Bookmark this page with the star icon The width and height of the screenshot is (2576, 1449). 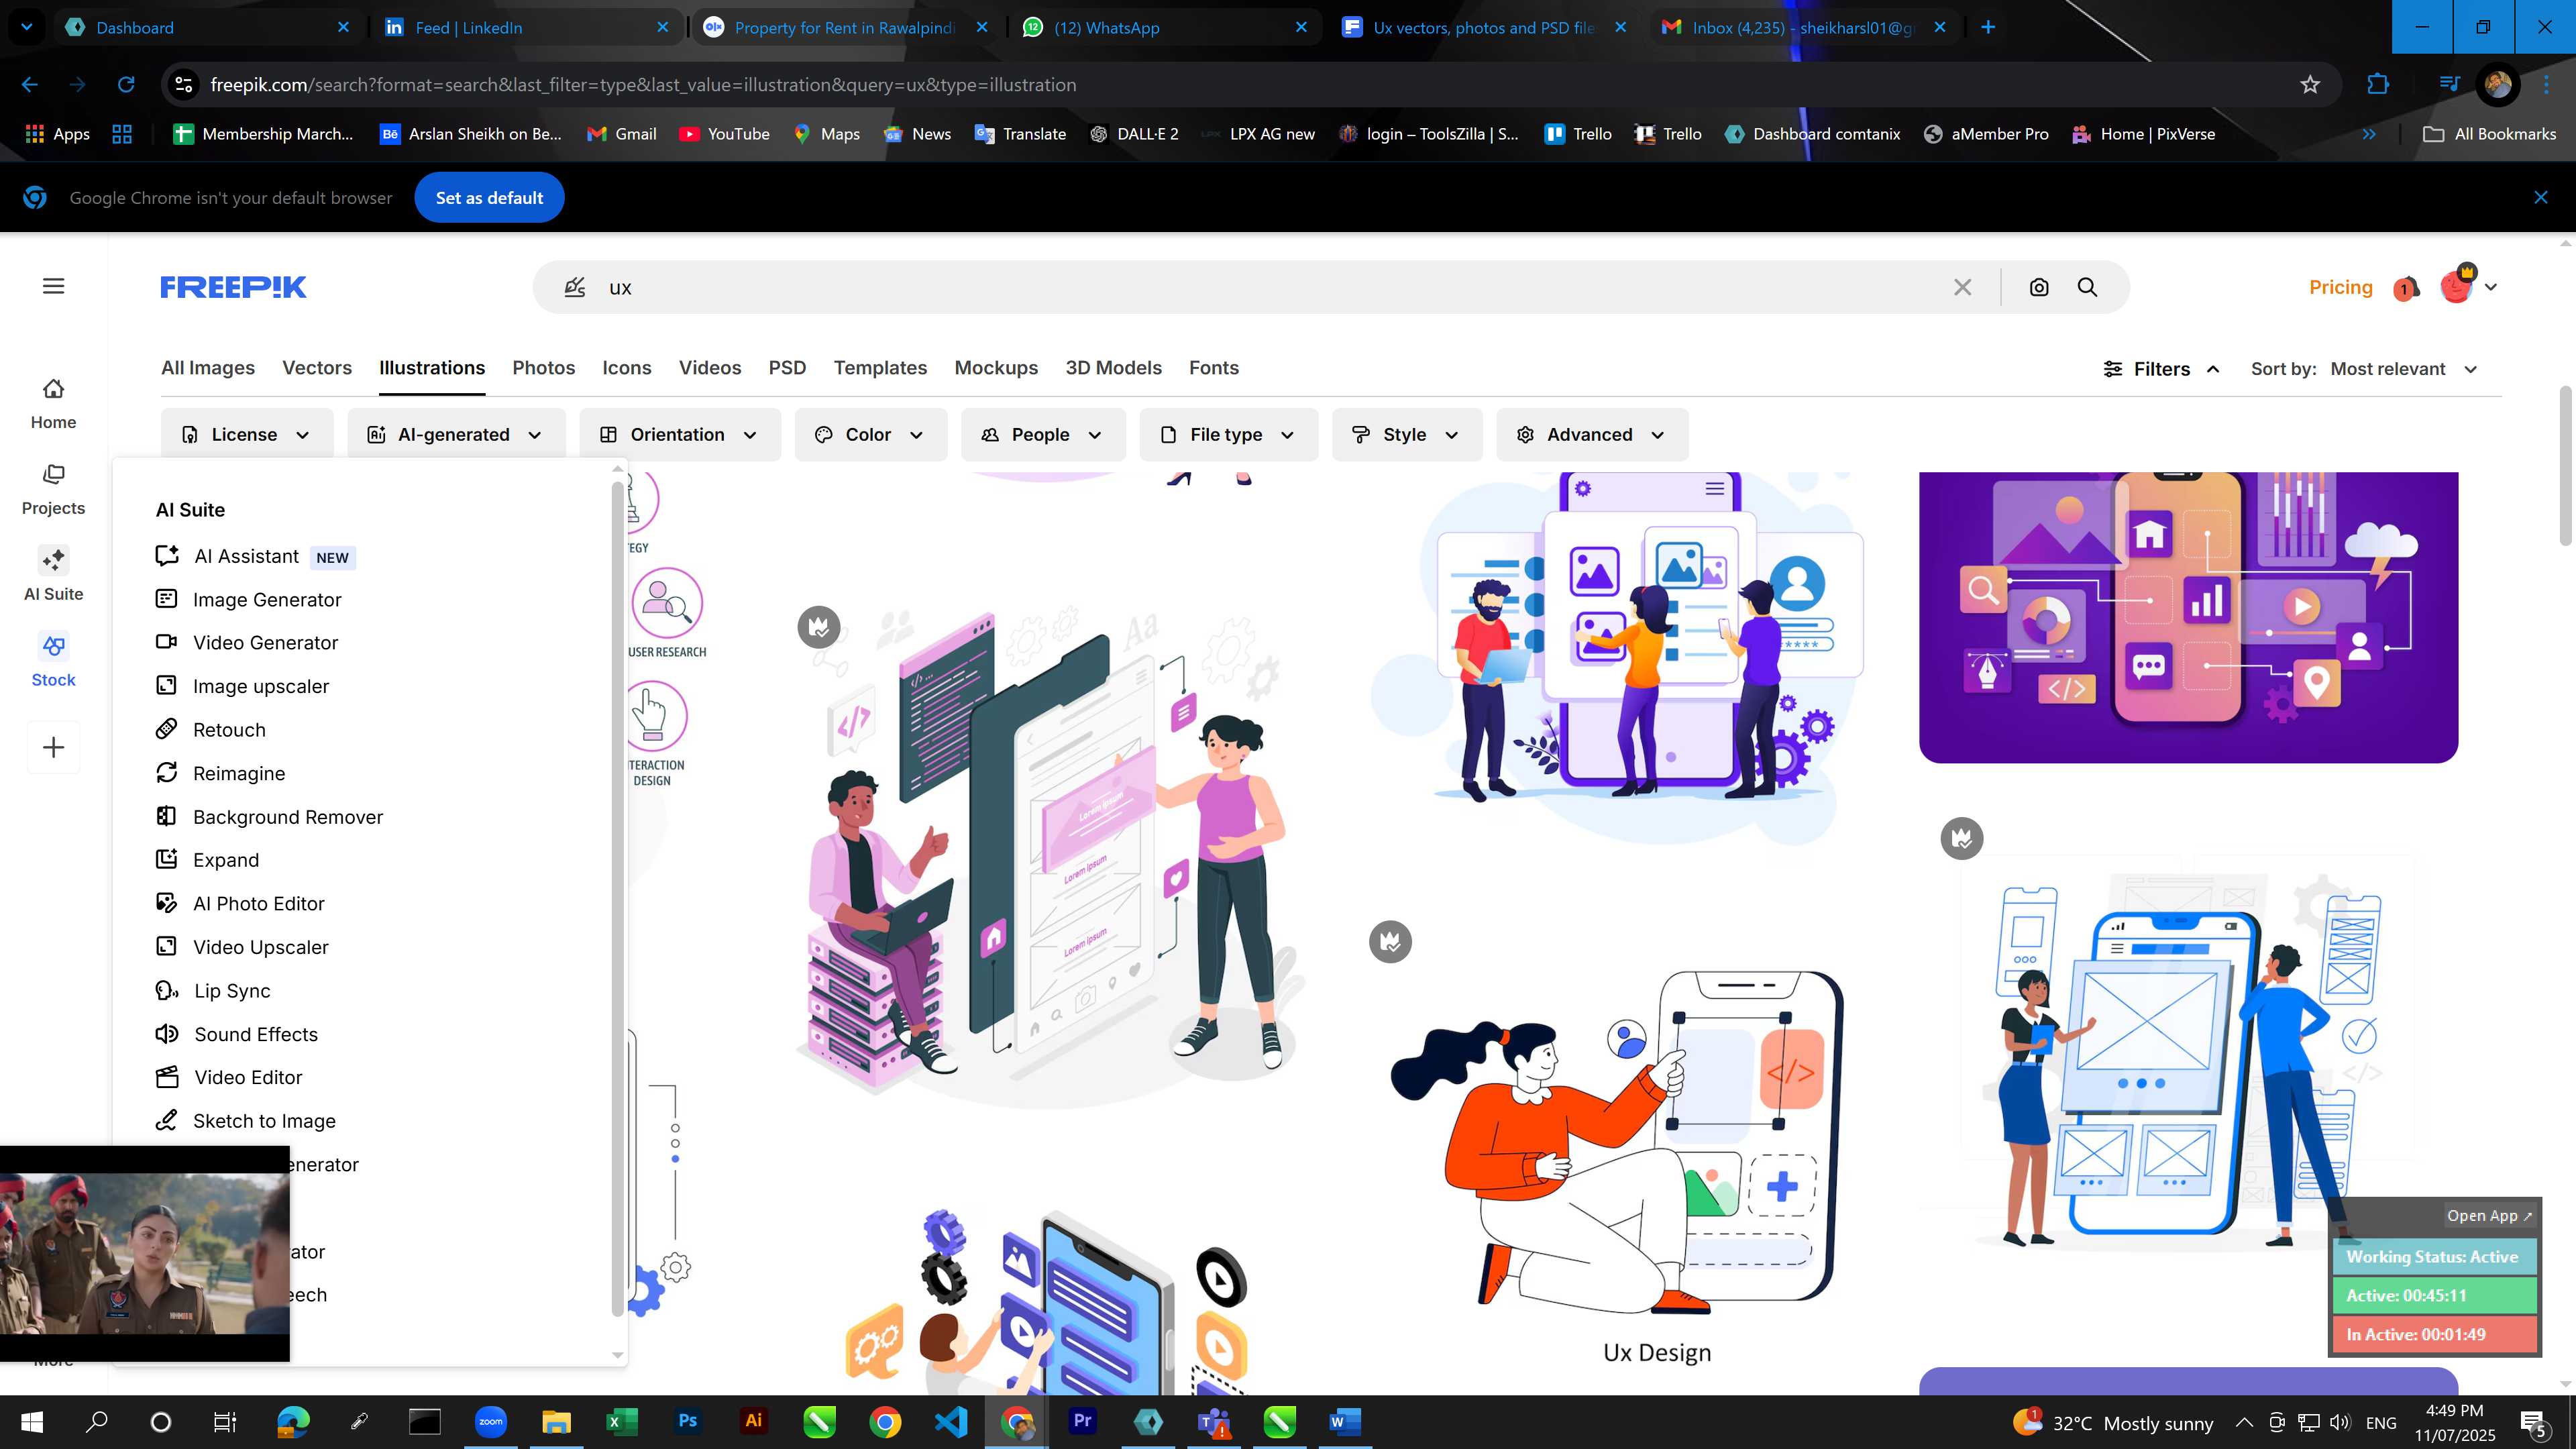[x=2310, y=85]
